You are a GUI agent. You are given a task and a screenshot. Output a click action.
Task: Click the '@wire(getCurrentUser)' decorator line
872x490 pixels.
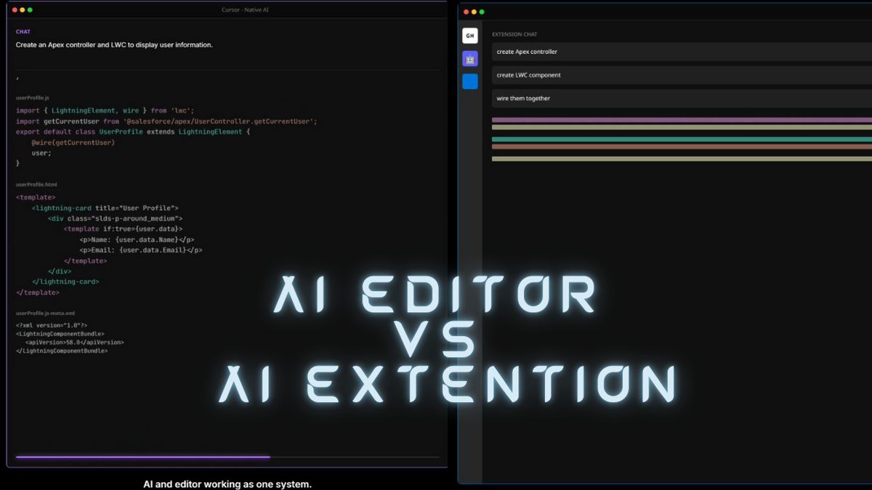click(73, 143)
